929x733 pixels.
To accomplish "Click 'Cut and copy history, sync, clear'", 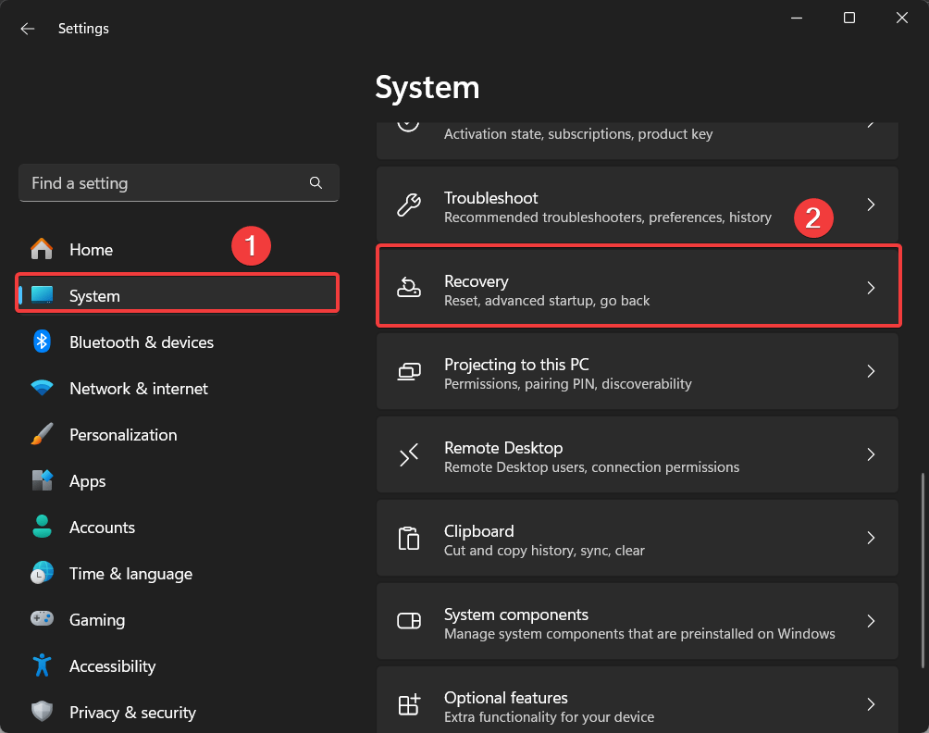I will [x=544, y=551].
